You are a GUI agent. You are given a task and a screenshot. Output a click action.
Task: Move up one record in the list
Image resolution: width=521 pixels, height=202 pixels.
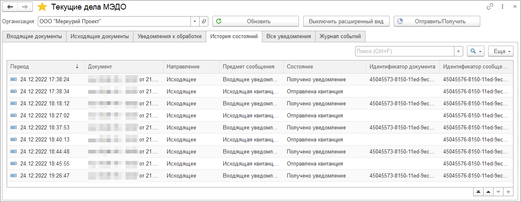tap(489, 192)
